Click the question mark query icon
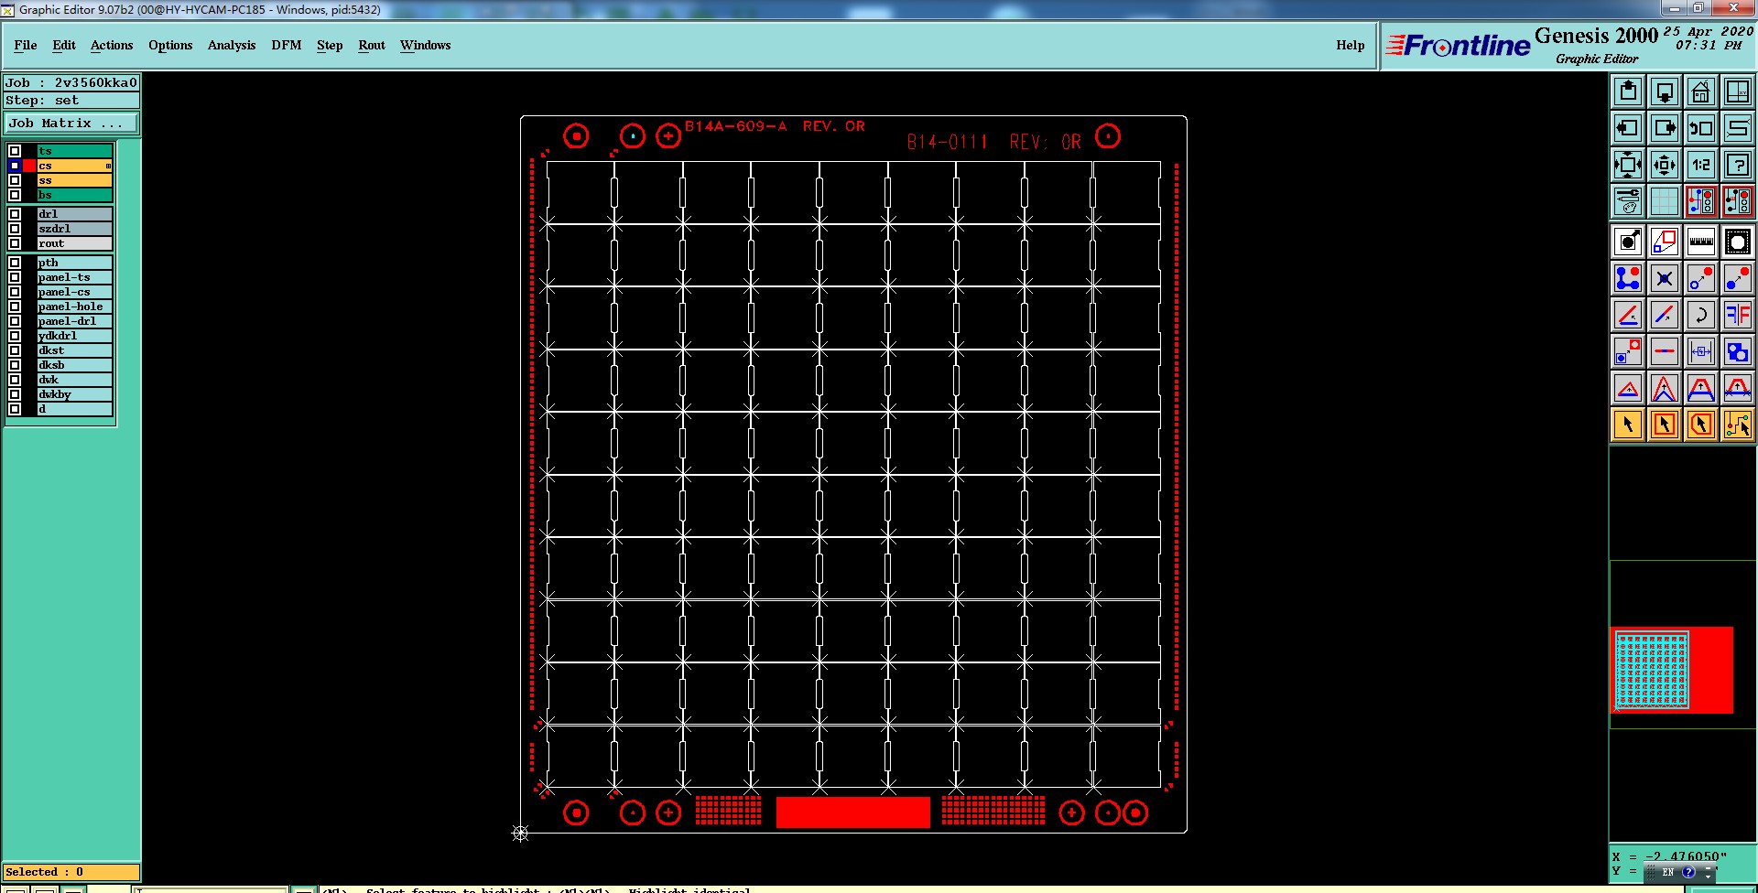The height and width of the screenshot is (893, 1758). coord(1738,165)
